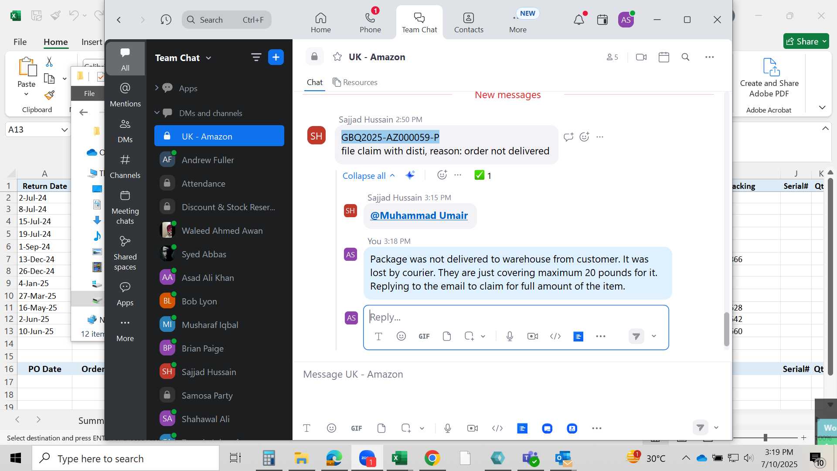
Task: Click the AS profile avatar
Action: 626,20
